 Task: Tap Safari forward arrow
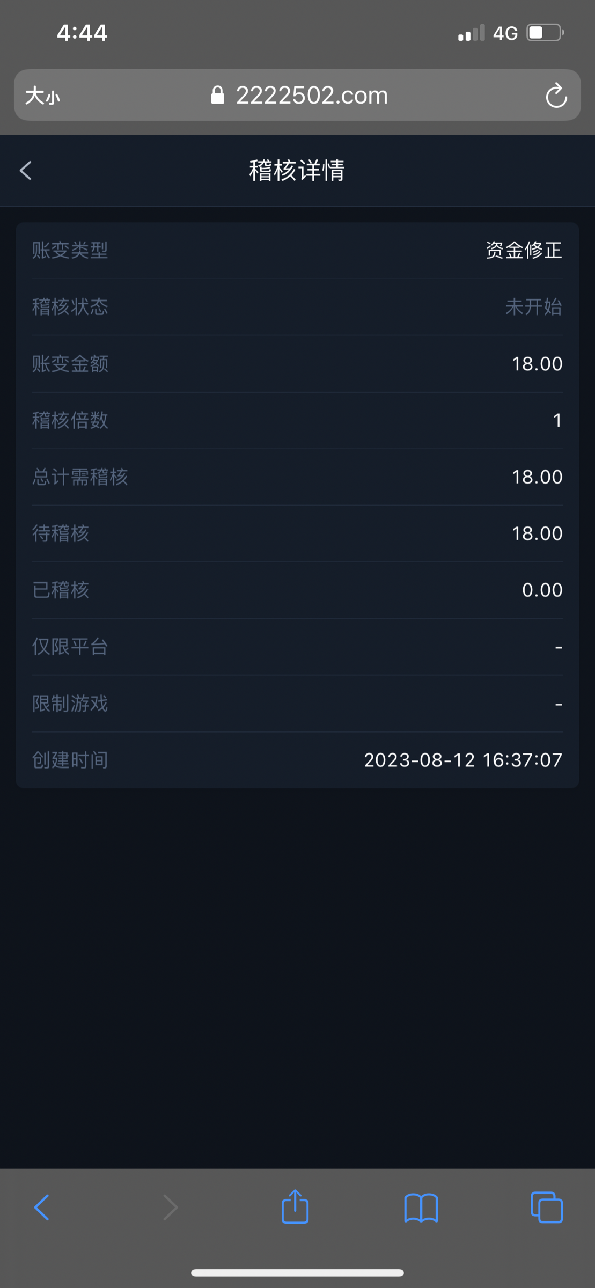pyautogui.click(x=170, y=1207)
